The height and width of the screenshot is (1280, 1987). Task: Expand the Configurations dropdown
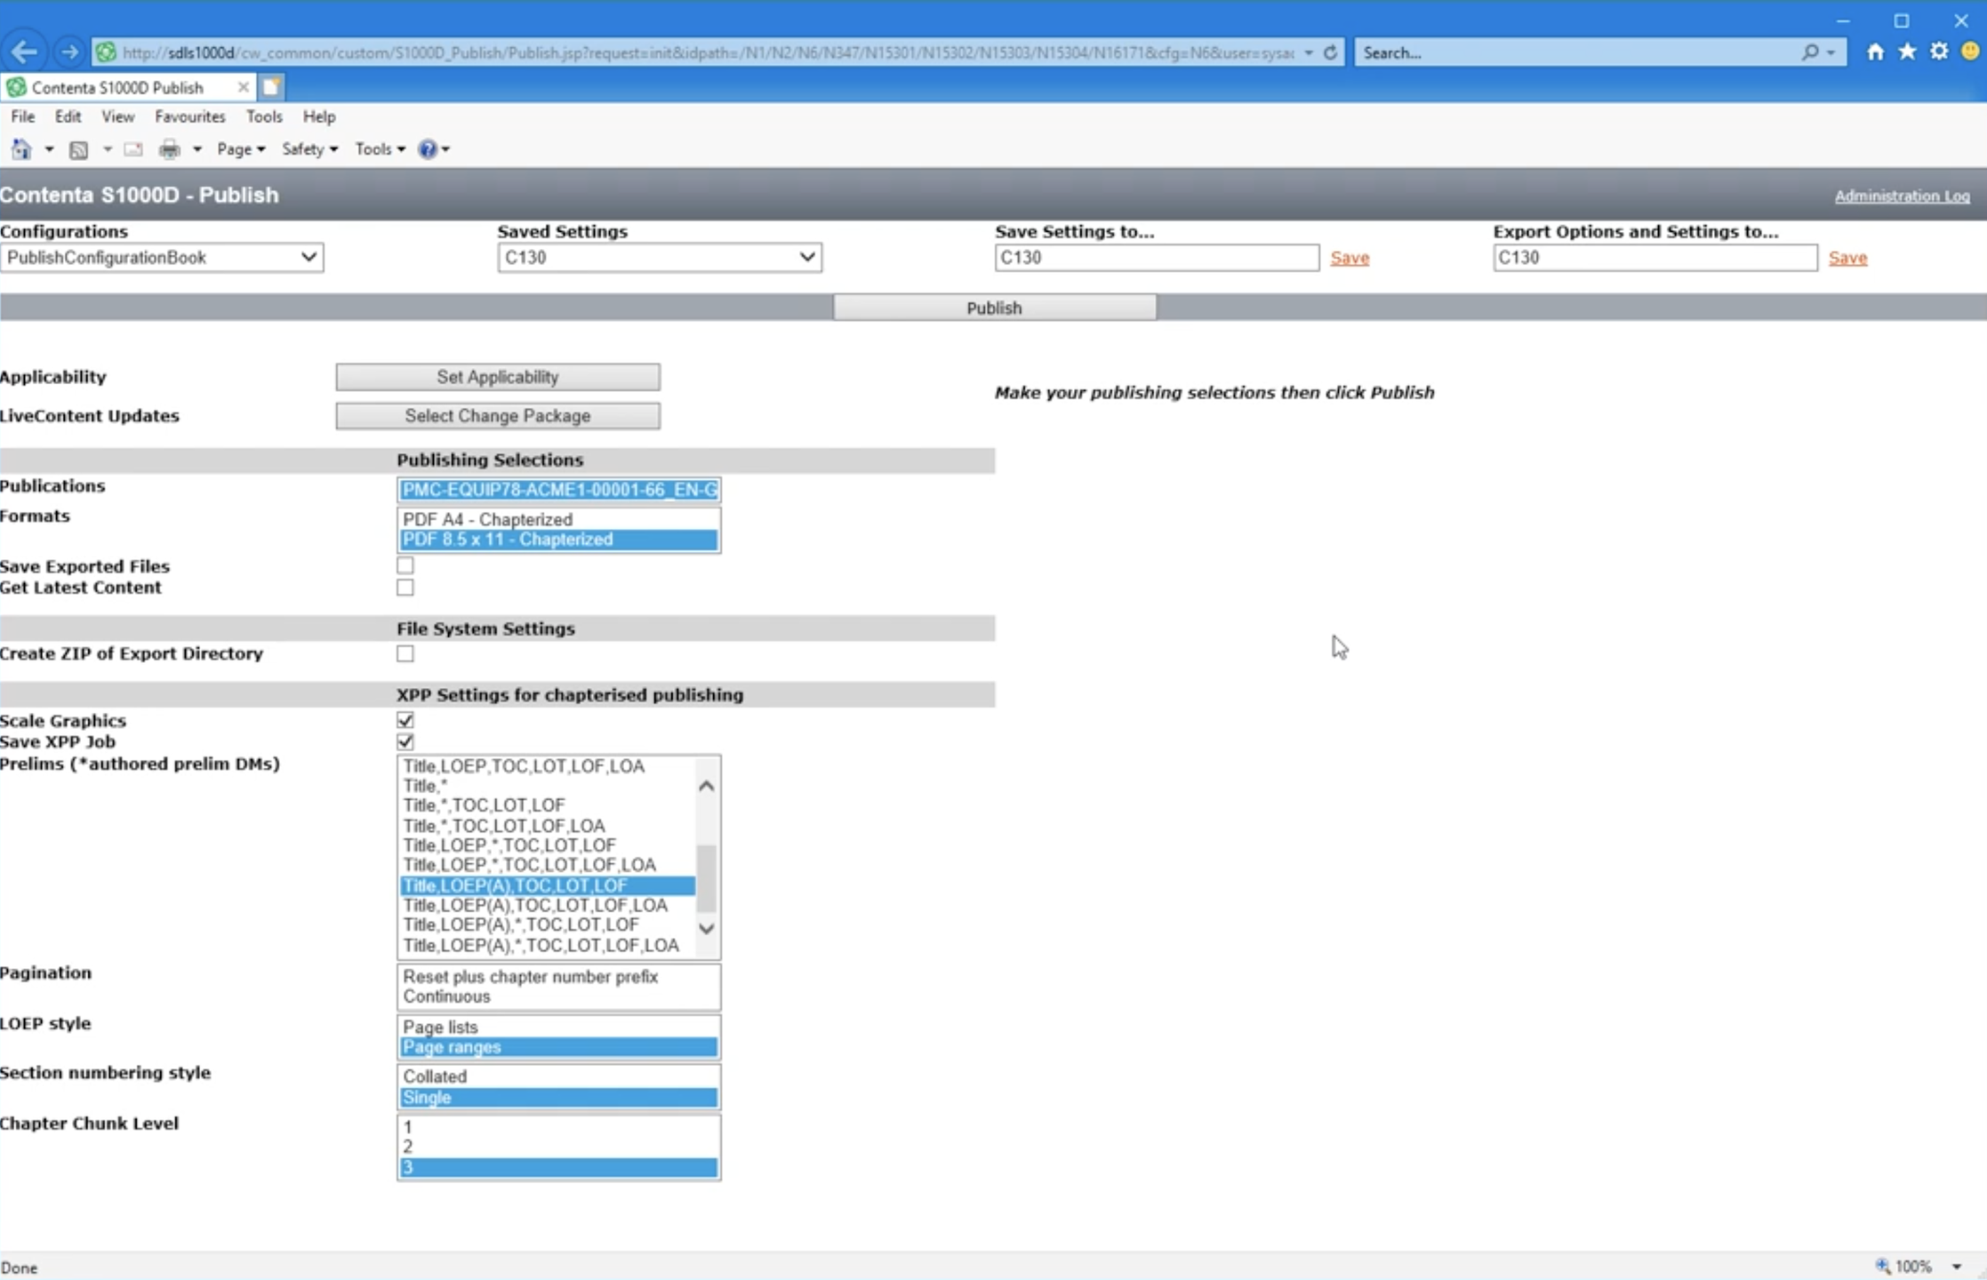pyautogui.click(x=162, y=258)
